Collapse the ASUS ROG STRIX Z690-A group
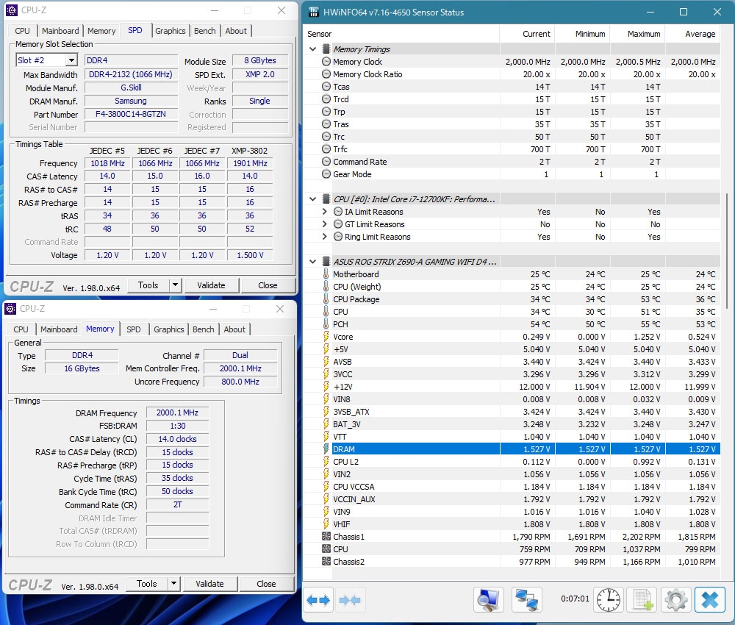 point(312,261)
